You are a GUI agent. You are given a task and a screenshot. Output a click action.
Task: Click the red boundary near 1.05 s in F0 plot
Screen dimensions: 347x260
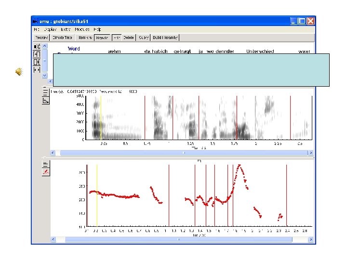pyautogui.click(x=169, y=195)
